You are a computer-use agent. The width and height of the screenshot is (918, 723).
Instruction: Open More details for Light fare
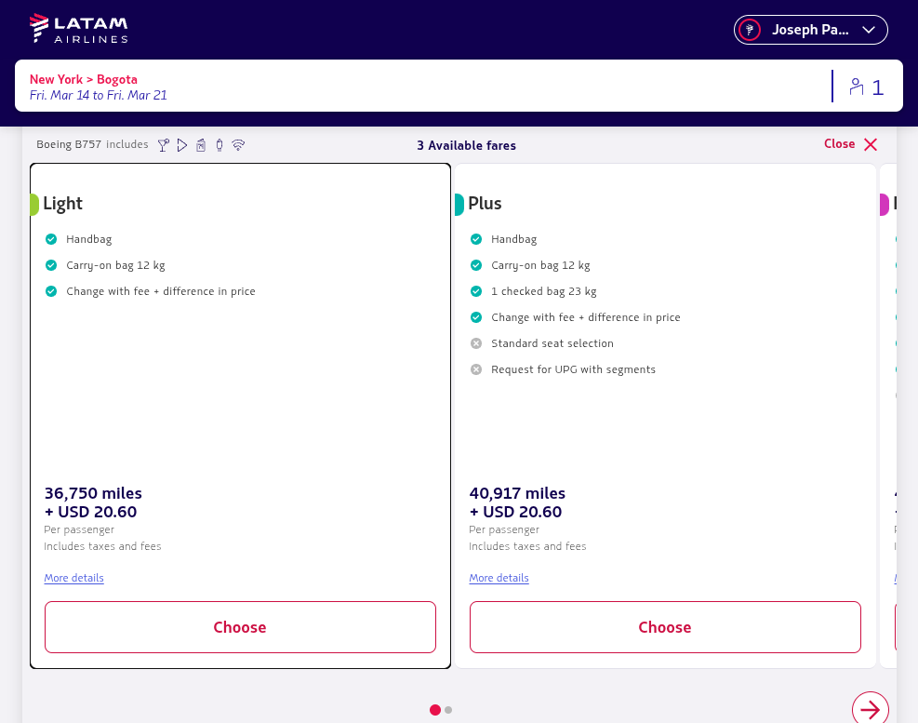tap(73, 578)
